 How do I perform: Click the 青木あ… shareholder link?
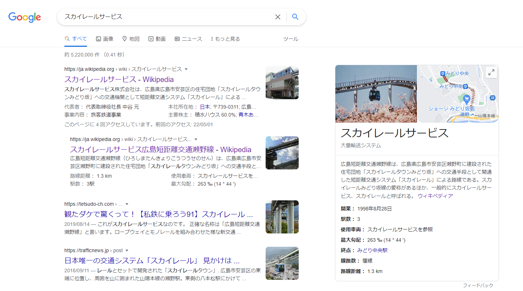point(248,115)
